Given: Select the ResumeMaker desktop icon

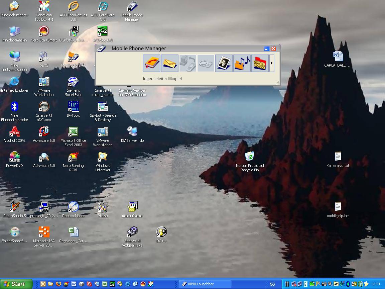Looking at the screenshot, I should pyautogui.click(x=73, y=210).
